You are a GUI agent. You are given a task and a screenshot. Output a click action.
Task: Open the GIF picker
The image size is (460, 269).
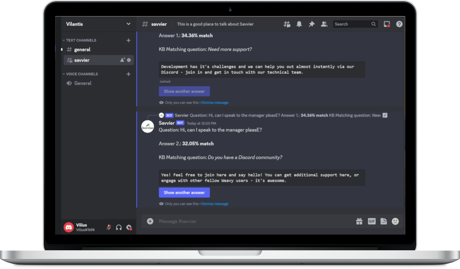pyautogui.click(x=372, y=221)
